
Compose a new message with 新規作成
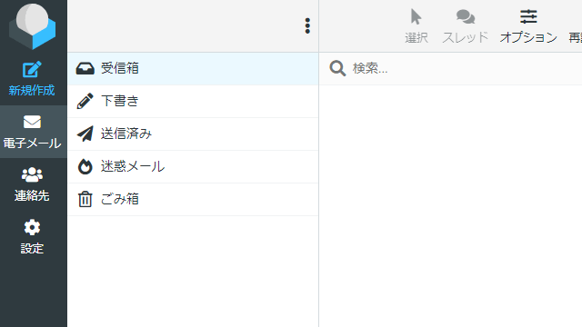pyautogui.click(x=33, y=79)
